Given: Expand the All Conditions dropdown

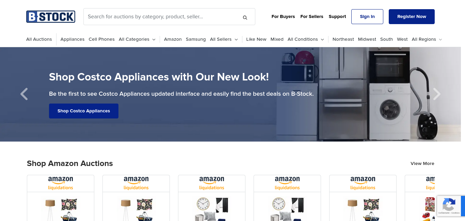Looking at the screenshot, I should point(306,39).
